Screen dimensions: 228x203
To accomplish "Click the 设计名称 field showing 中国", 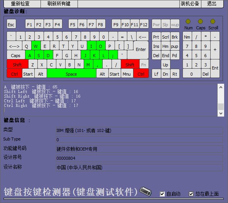I will 139,167.
